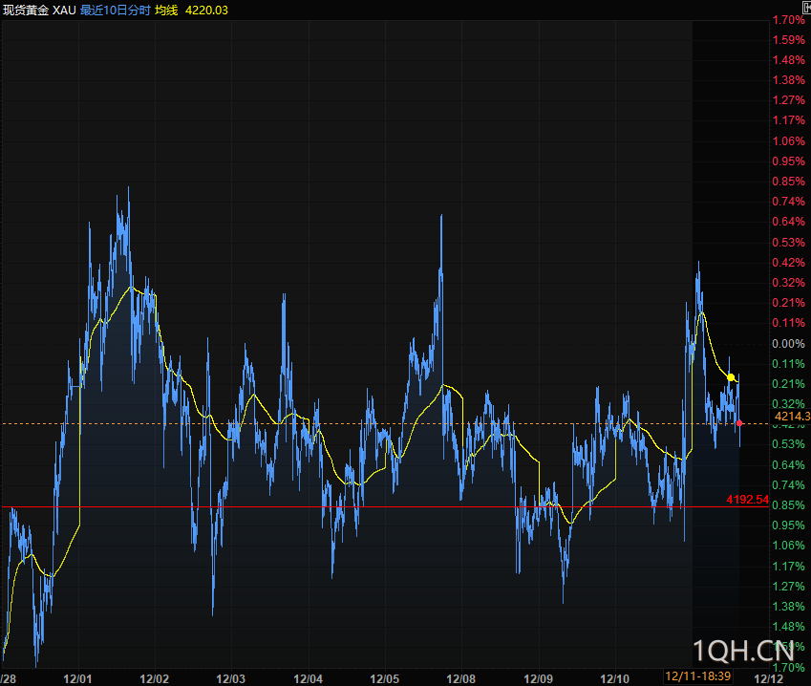The height and width of the screenshot is (686, 811).
Task: Select the 12/05 date label
Action: (x=385, y=678)
